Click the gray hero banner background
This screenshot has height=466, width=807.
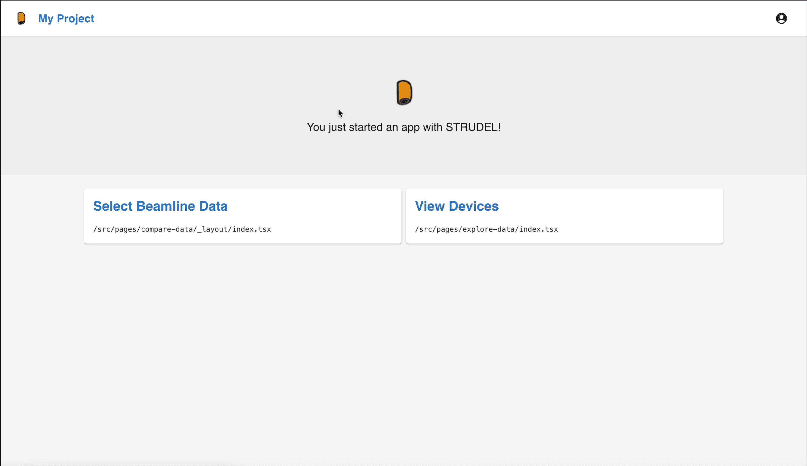click(192, 96)
